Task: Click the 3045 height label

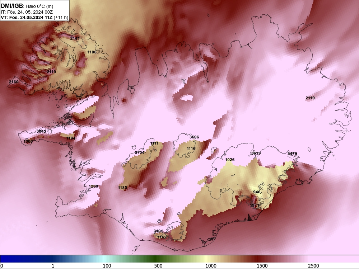Action: tap(41, 131)
